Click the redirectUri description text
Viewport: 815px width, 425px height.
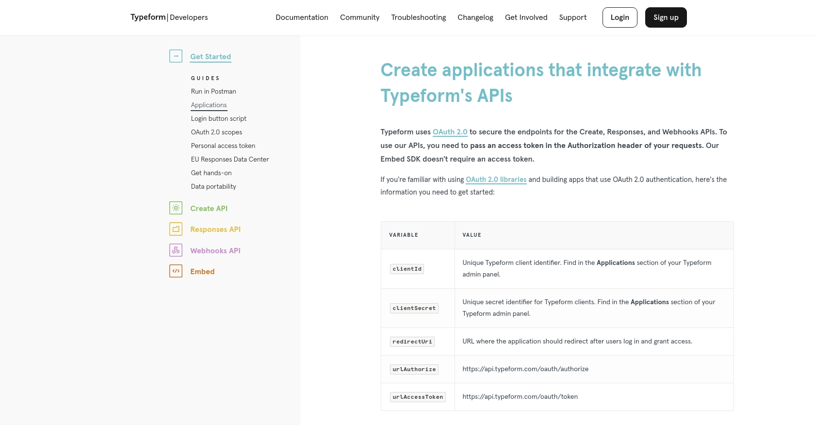coord(577,342)
